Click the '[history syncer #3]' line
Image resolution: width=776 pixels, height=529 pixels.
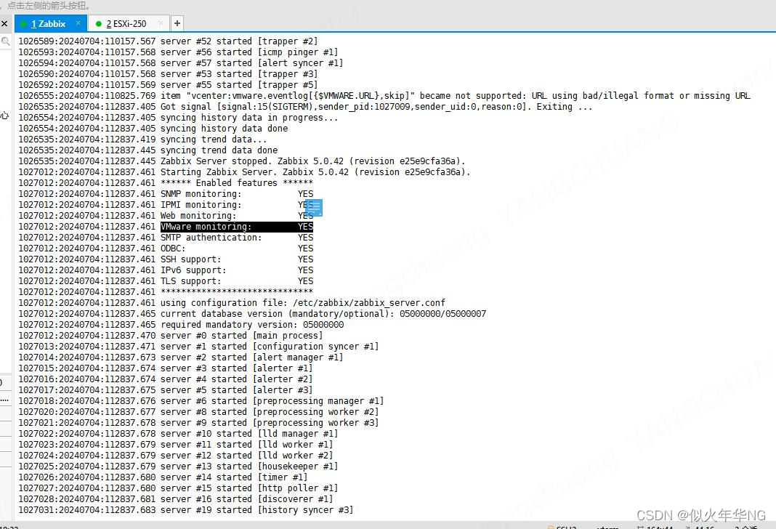tap(186, 509)
